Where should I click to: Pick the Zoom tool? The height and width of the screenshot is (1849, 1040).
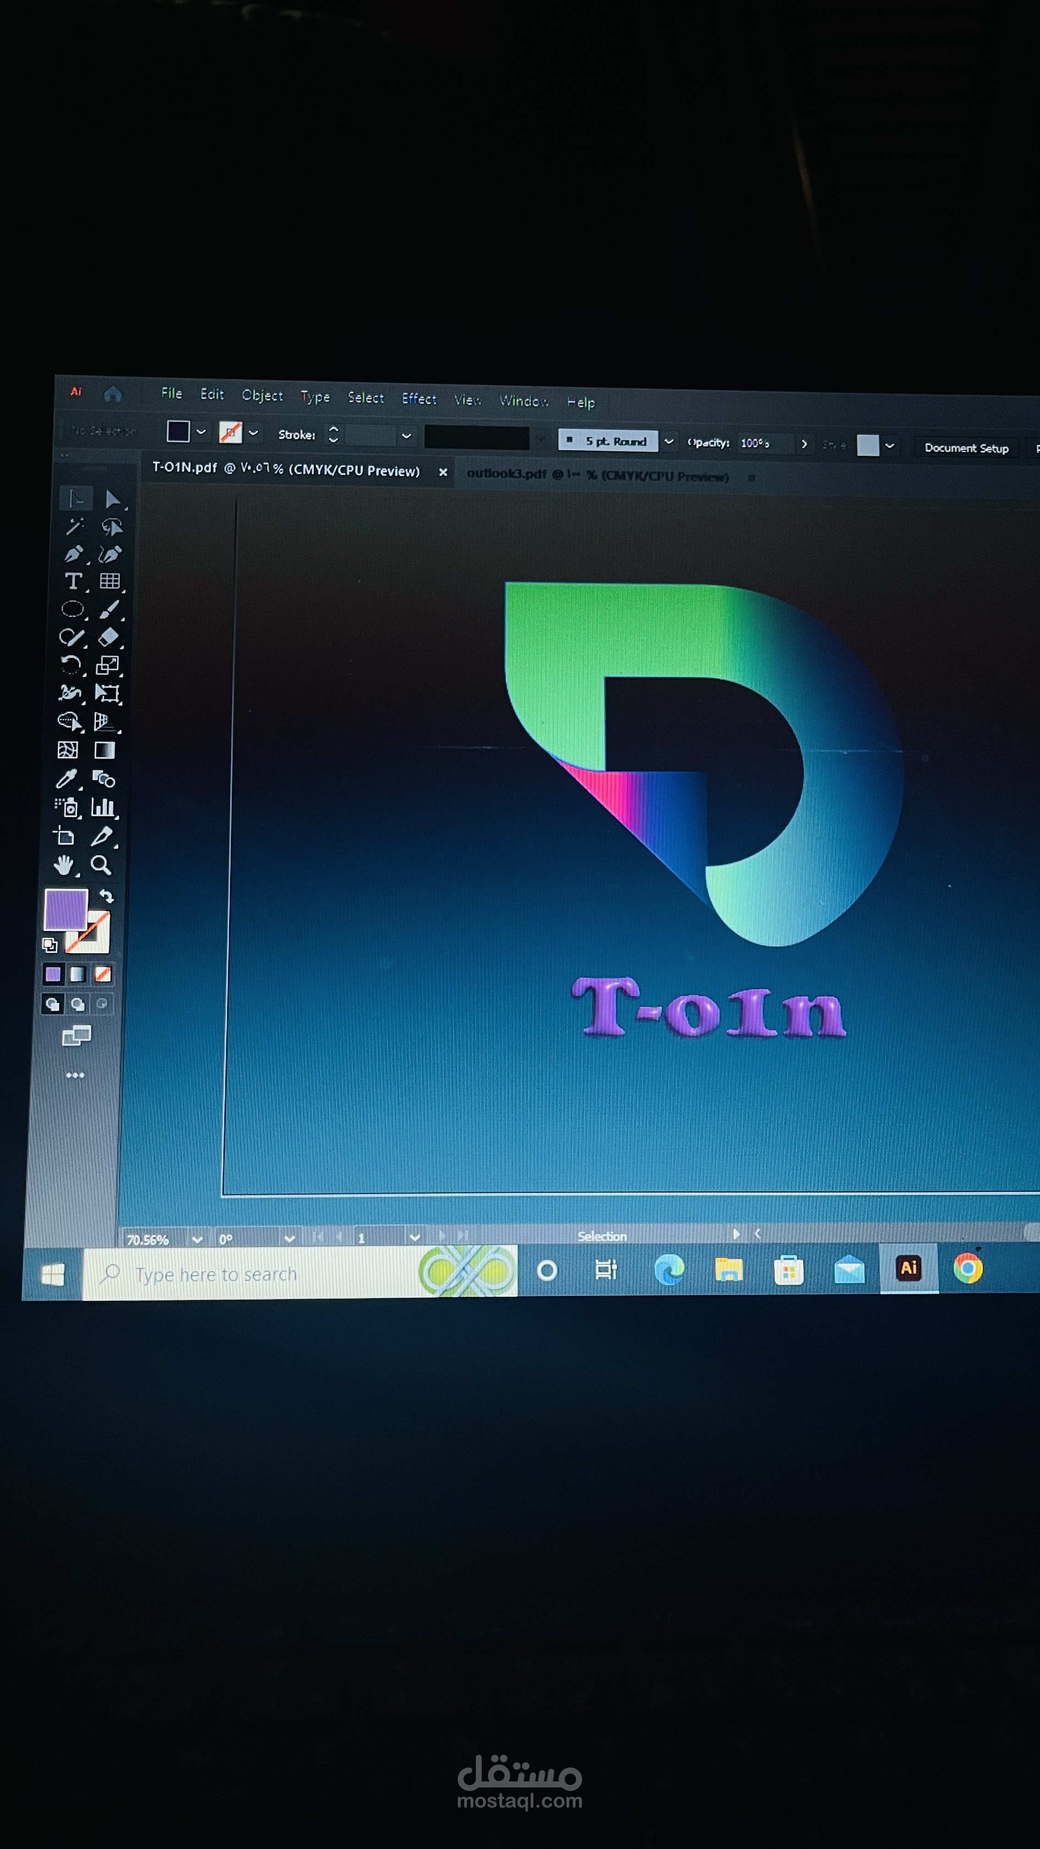[x=101, y=865]
